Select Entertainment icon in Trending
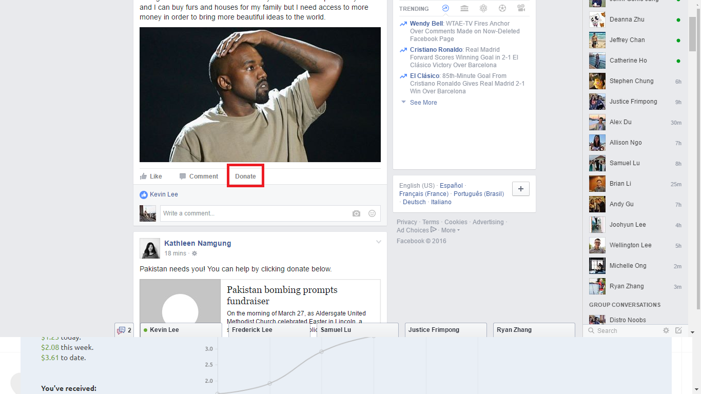The height and width of the screenshot is (394, 701). click(x=521, y=8)
